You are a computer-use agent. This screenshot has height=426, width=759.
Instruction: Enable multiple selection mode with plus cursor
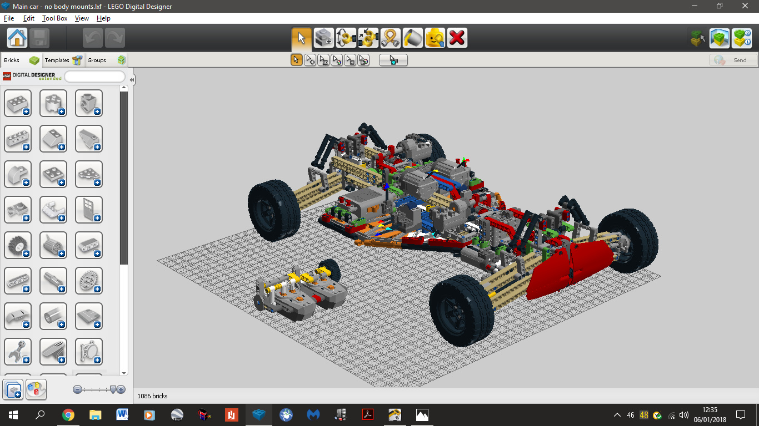point(310,60)
